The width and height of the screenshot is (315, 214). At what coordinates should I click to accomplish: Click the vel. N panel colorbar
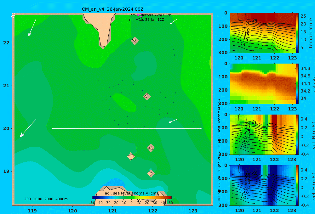297,134
